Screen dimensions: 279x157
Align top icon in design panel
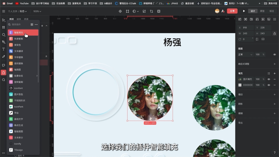click(257, 19)
